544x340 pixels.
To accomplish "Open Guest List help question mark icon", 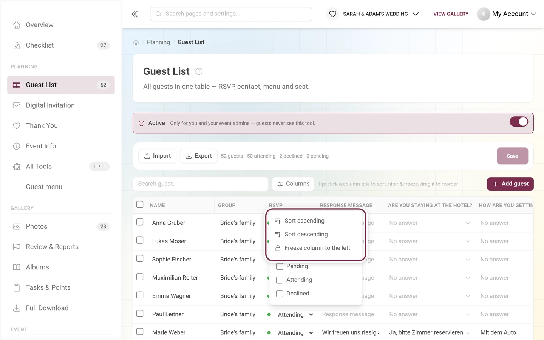I will pyautogui.click(x=199, y=71).
